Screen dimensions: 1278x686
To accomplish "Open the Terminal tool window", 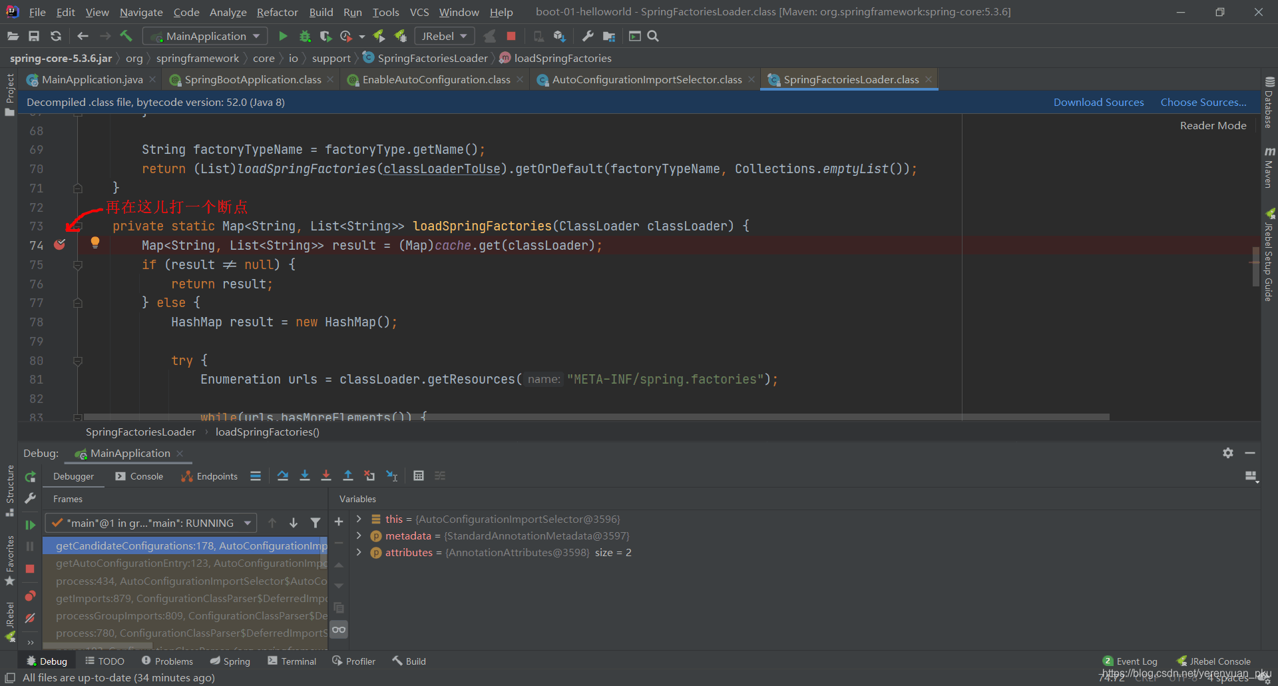I will [292, 661].
